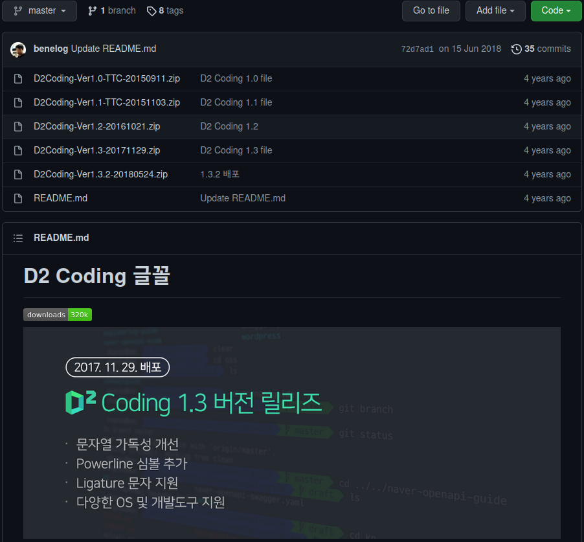The image size is (584, 542).
Task: Click 4 years ago for Ver1.0-TTC row
Action: 547,78
